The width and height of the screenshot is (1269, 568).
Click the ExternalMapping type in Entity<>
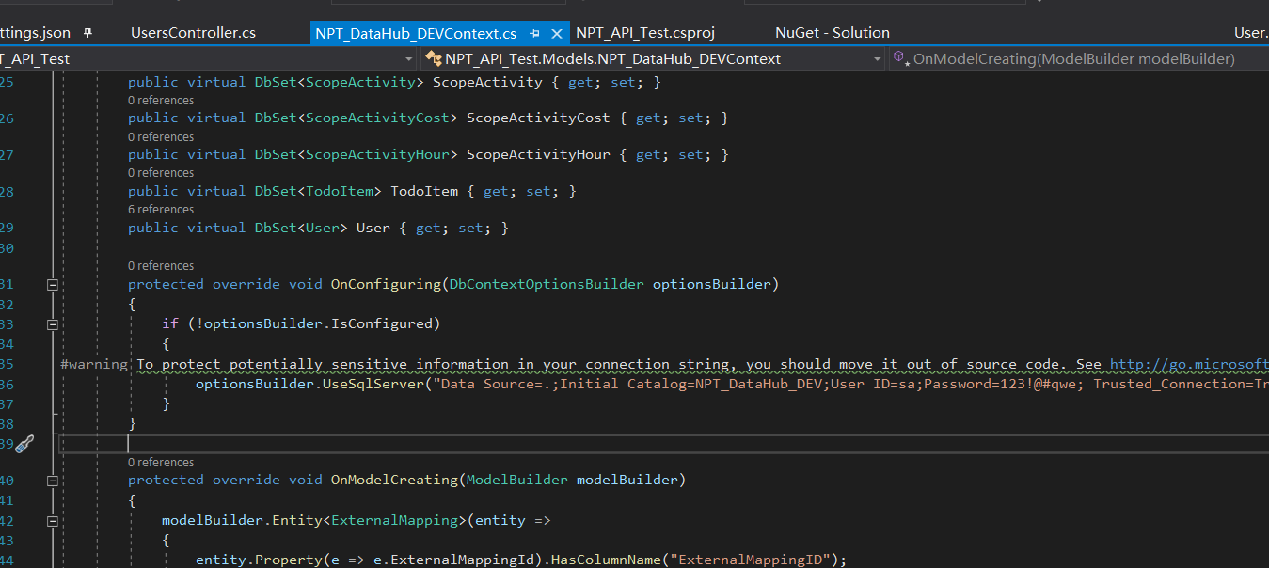394,520
